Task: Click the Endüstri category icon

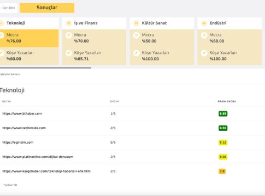Action: (204, 23)
